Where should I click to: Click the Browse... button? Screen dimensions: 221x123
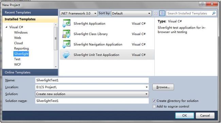[x=163, y=87]
